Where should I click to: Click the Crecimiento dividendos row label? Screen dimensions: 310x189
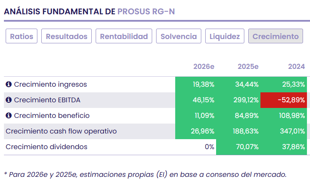coord(47,147)
